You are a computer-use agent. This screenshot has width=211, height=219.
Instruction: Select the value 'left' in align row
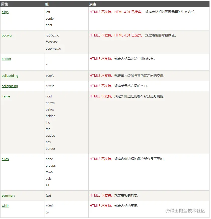point(48,12)
